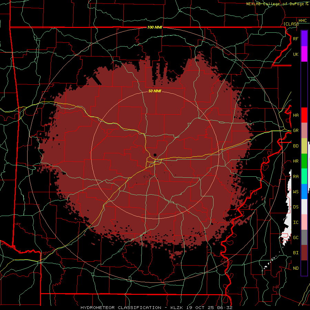This screenshot has width=310, height=310.
Task: Click the UK legend label
Action: click(x=296, y=54)
